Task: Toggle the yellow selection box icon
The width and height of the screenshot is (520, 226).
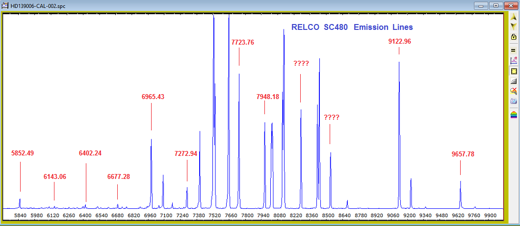Action: (x=513, y=71)
